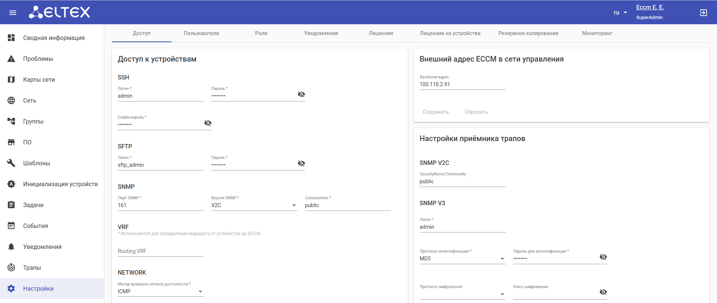Open the Eccm E. E. profile link
The height and width of the screenshot is (303, 717).
pyautogui.click(x=650, y=7)
